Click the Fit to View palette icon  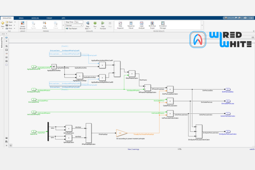pyautogui.click(x=7, y=50)
